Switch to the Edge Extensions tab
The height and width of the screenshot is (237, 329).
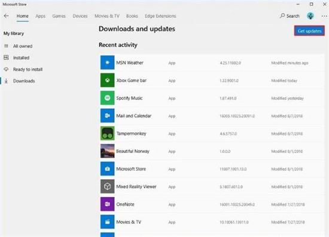(160, 16)
